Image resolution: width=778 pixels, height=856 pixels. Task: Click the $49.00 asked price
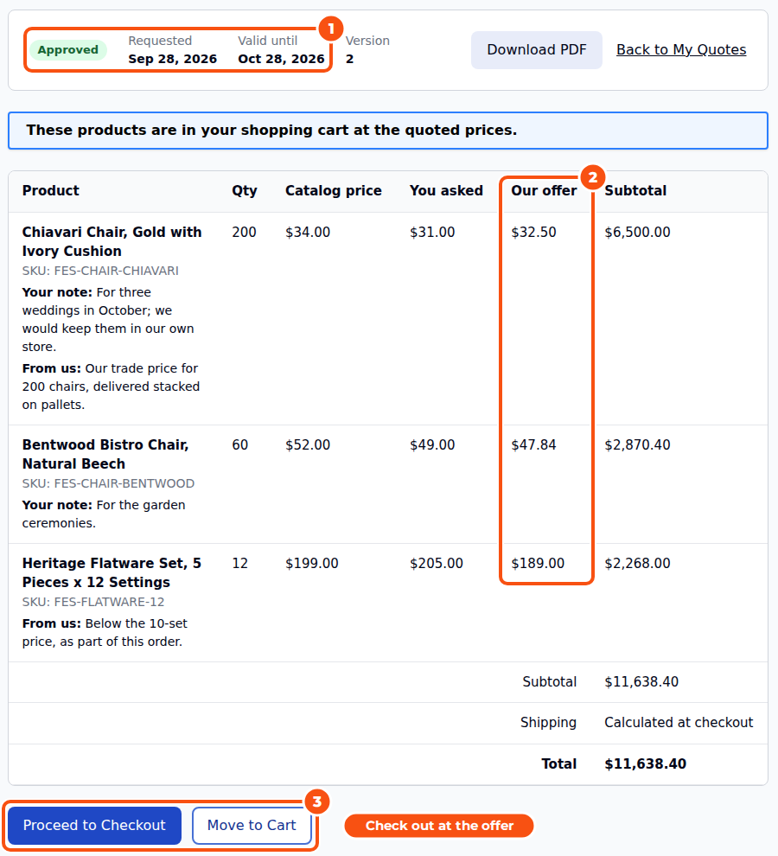(x=432, y=445)
